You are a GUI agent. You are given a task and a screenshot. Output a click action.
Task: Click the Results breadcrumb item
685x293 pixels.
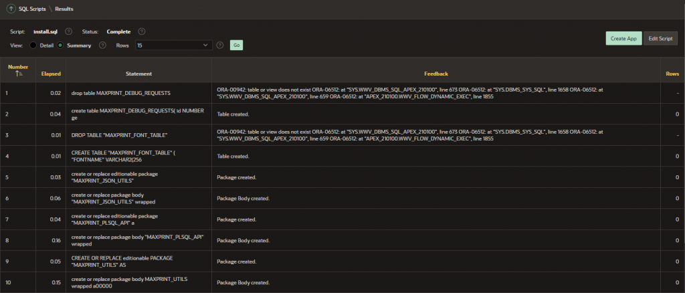click(64, 9)
